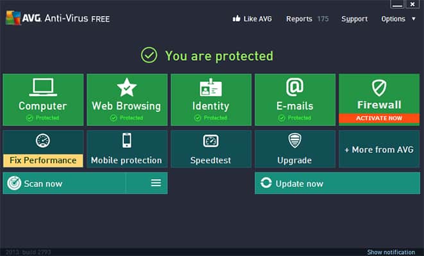
Task: Expand the Options dropdown arrow
Action: coord(414,19)
